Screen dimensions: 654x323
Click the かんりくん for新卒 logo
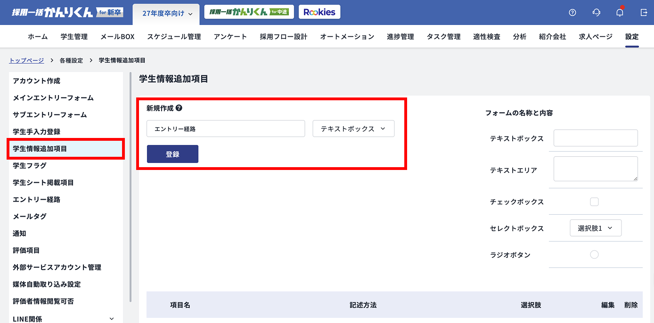[66, 12]
